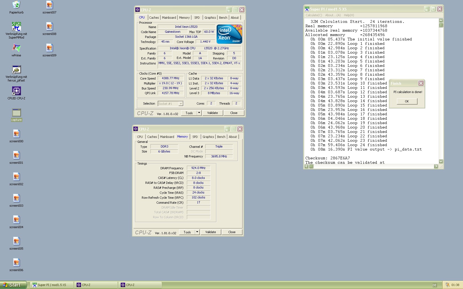Expand Tools dropdown arrow in upper CPU-Z
This screenshot has height=289, width=463.
[x=199, y=113]
